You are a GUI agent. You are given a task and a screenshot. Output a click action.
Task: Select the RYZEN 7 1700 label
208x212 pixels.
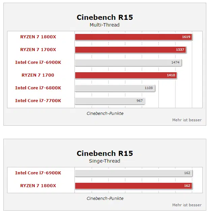pyautogui.click(x=38, y=75)
